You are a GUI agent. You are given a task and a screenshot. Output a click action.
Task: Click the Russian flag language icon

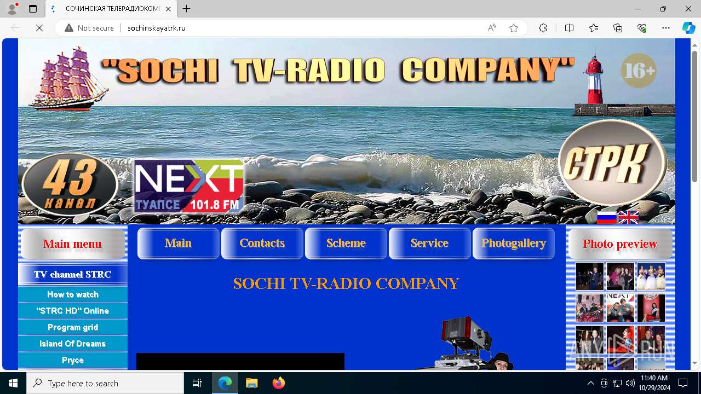pos(606,217)
